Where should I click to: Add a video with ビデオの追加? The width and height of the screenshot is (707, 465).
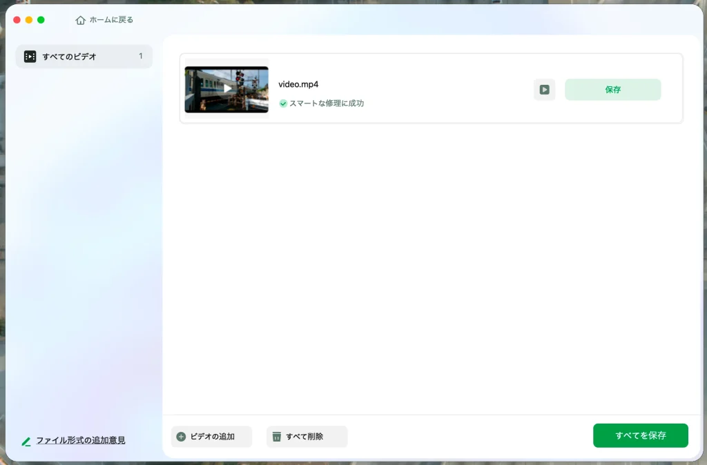[211, 436]
